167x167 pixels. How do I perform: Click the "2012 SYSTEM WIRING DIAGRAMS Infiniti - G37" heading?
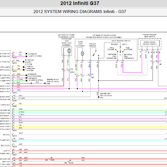(80, 11)
